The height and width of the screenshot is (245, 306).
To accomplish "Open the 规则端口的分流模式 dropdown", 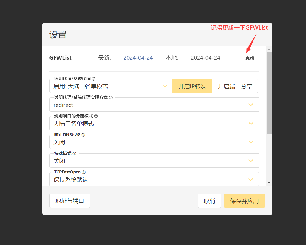I will tap(154, 124).
